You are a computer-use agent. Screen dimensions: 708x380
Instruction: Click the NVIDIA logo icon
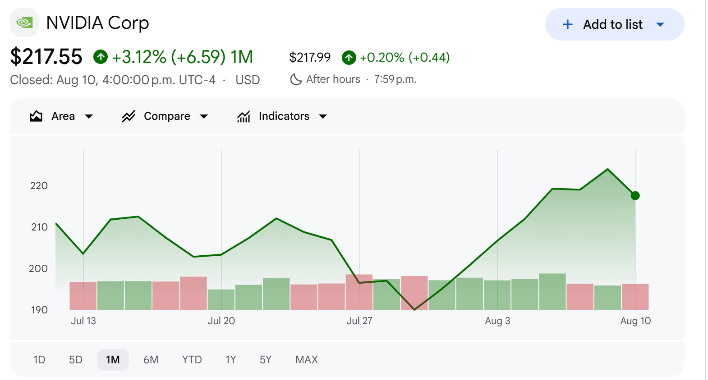point(24,23)
